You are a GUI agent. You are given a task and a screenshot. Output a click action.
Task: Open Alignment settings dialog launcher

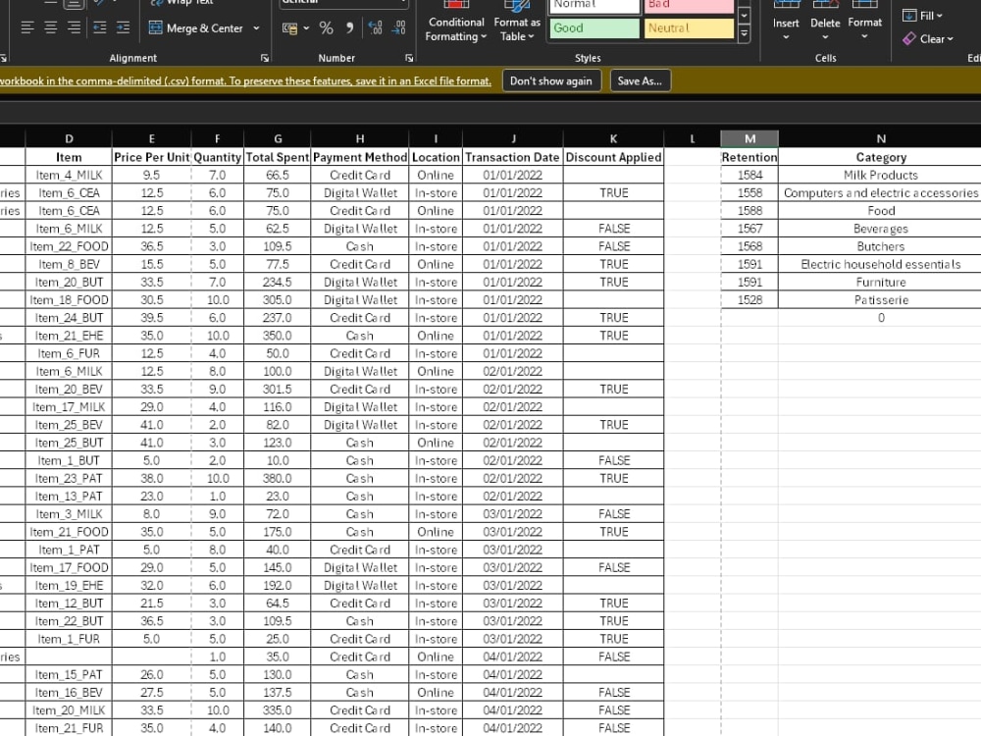pyautogui.click(x=265, y=58)
